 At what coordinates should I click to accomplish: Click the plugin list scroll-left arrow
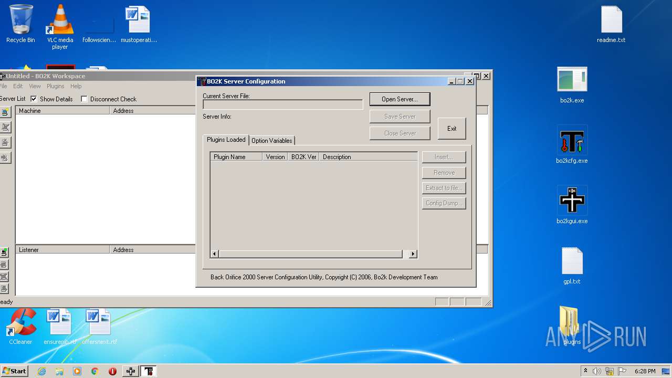point(214,254)
